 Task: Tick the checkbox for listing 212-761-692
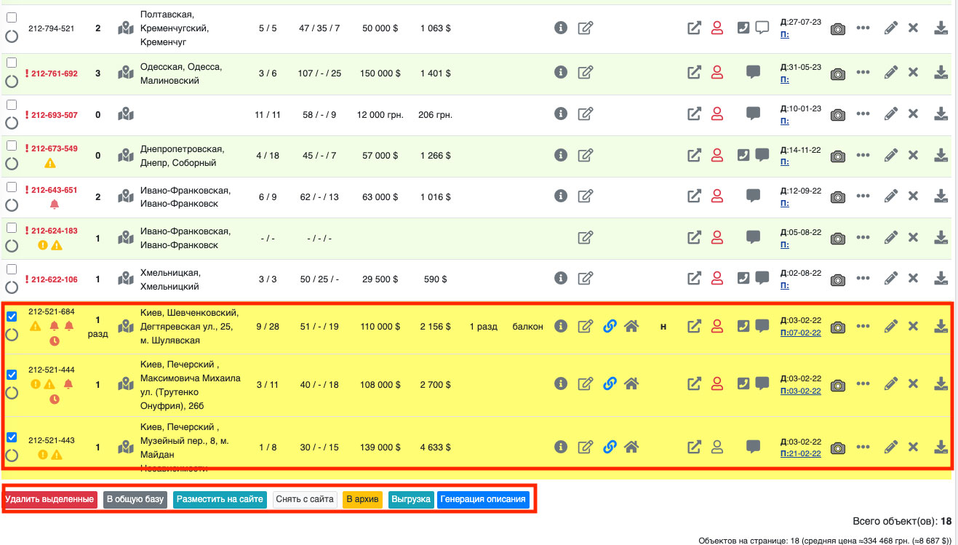pos(12,63)
